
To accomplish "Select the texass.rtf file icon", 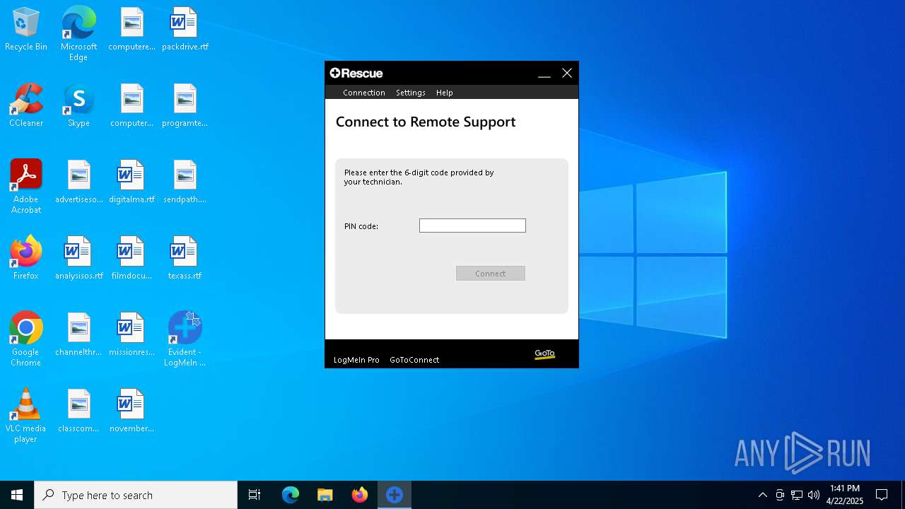I will click(185, 258).
